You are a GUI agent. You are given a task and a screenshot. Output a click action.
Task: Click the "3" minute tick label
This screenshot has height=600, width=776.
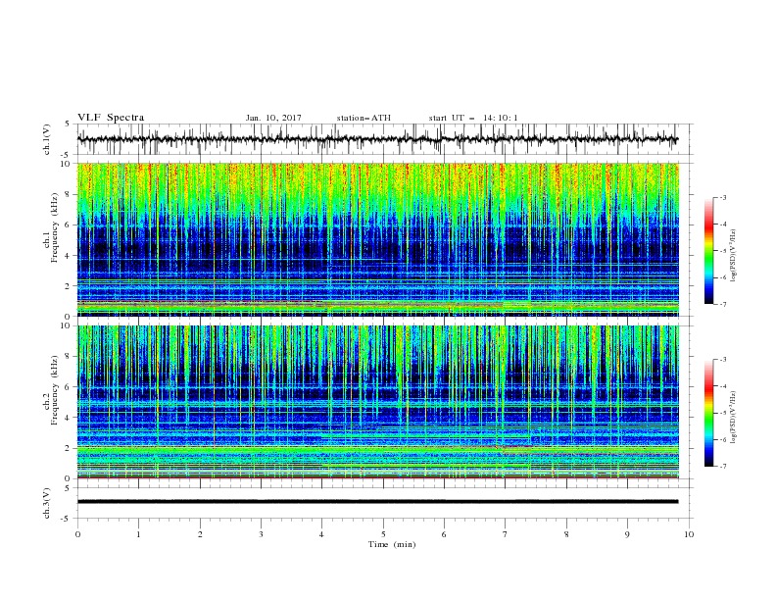coord(261,534)
